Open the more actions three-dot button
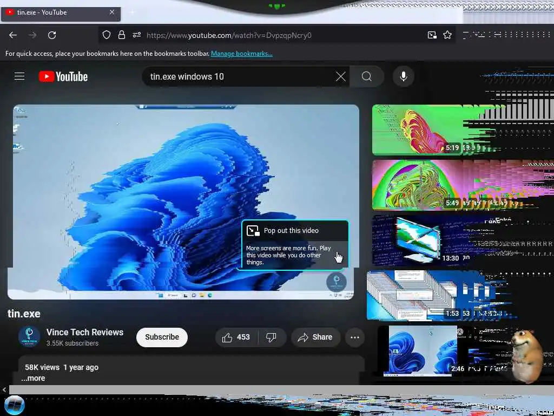554x416 pixels. (x=355, y=337)
